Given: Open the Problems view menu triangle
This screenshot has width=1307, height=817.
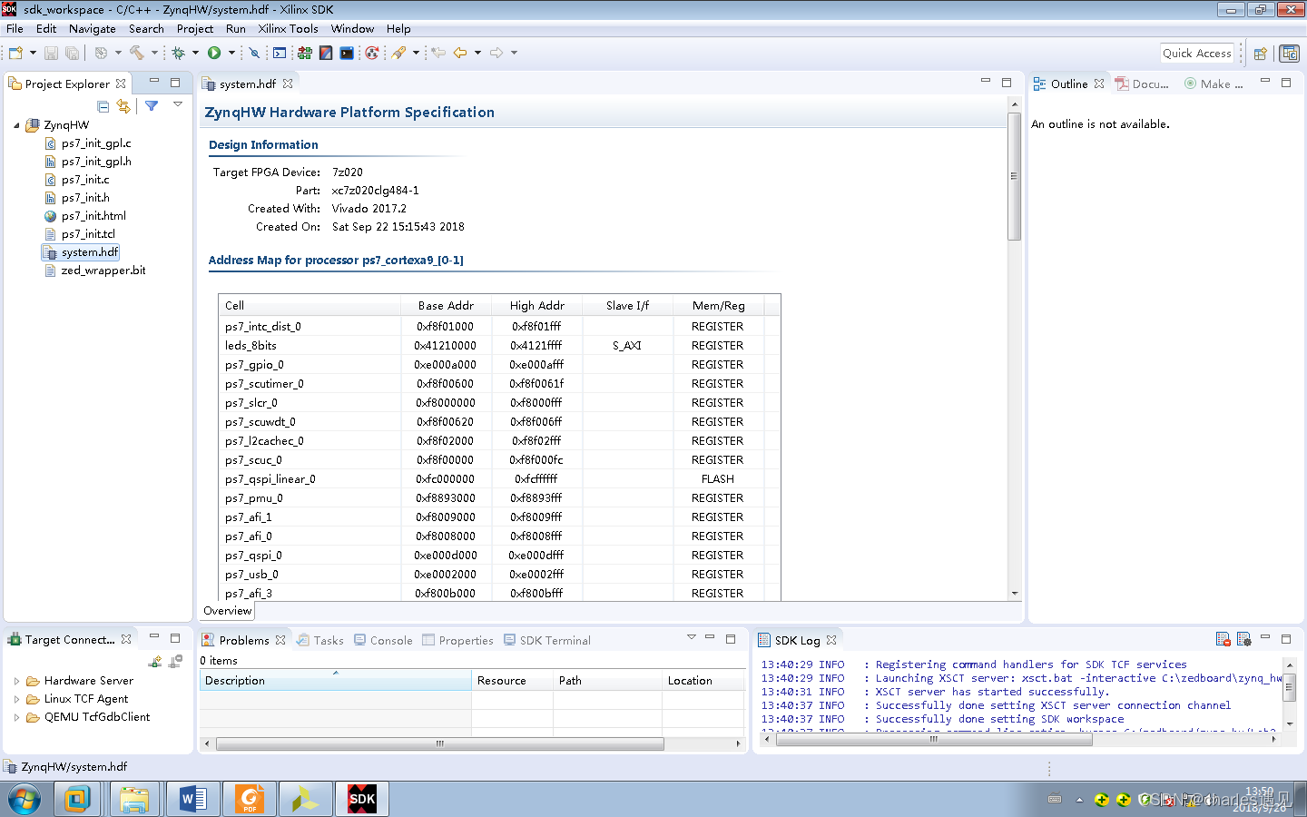Looking at the screenshot, I should (692, 637).
